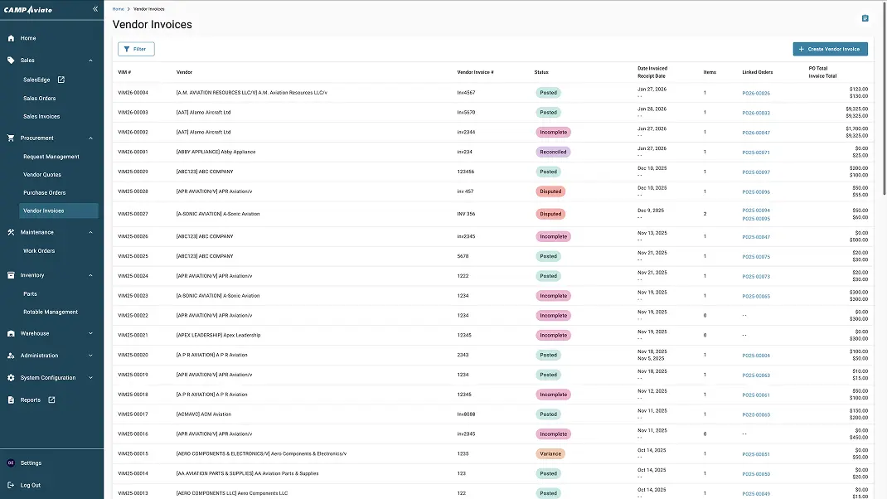Viewport: 887px width, 499px height.
Task: Open Sales Invoices in sidebar
Action: 41,117
